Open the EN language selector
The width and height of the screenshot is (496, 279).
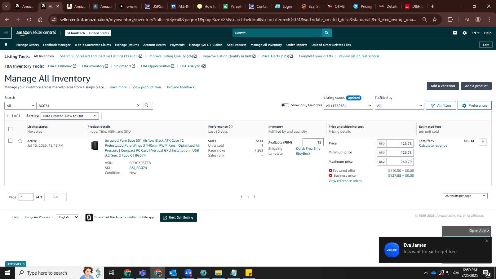pos(475,33)
